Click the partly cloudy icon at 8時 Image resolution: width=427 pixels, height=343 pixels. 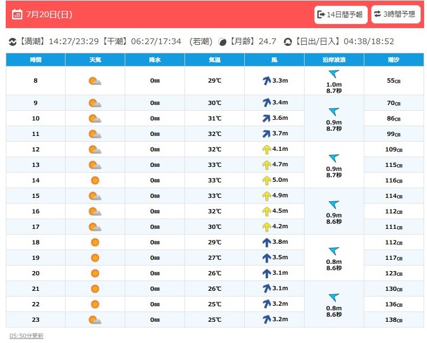(95, 81)
